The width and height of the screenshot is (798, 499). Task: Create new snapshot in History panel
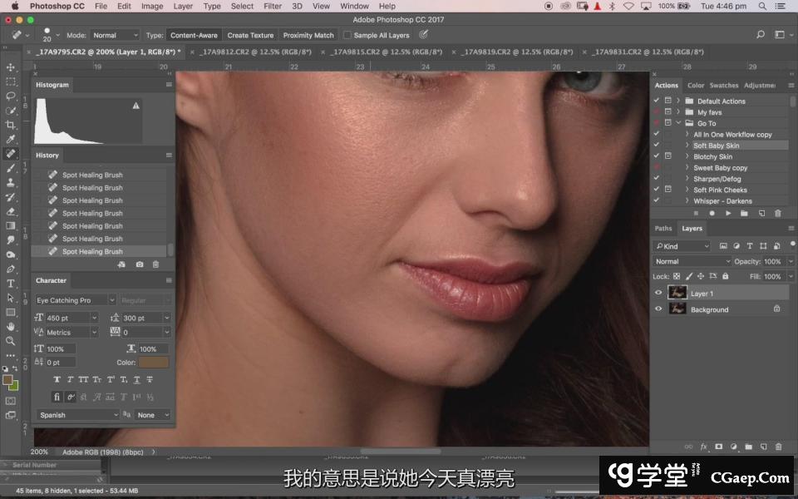139,264
